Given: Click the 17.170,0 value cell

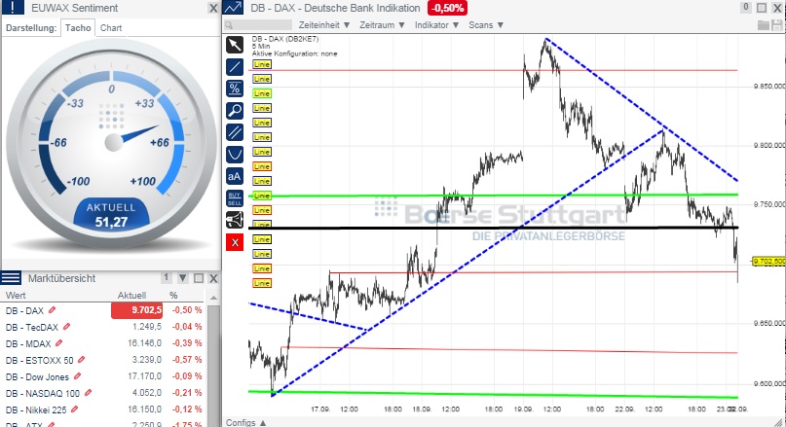Looking at the screenshot, I should pos(144,376).
